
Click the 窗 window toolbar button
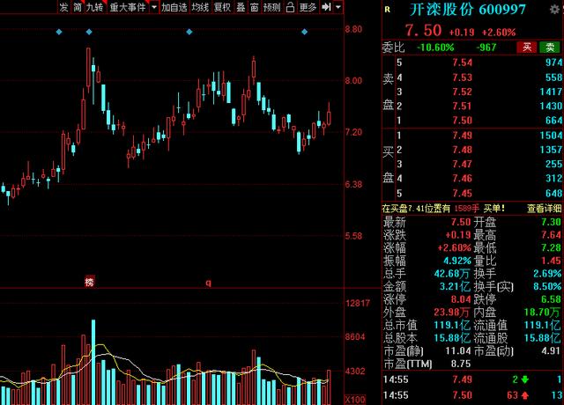255,7
